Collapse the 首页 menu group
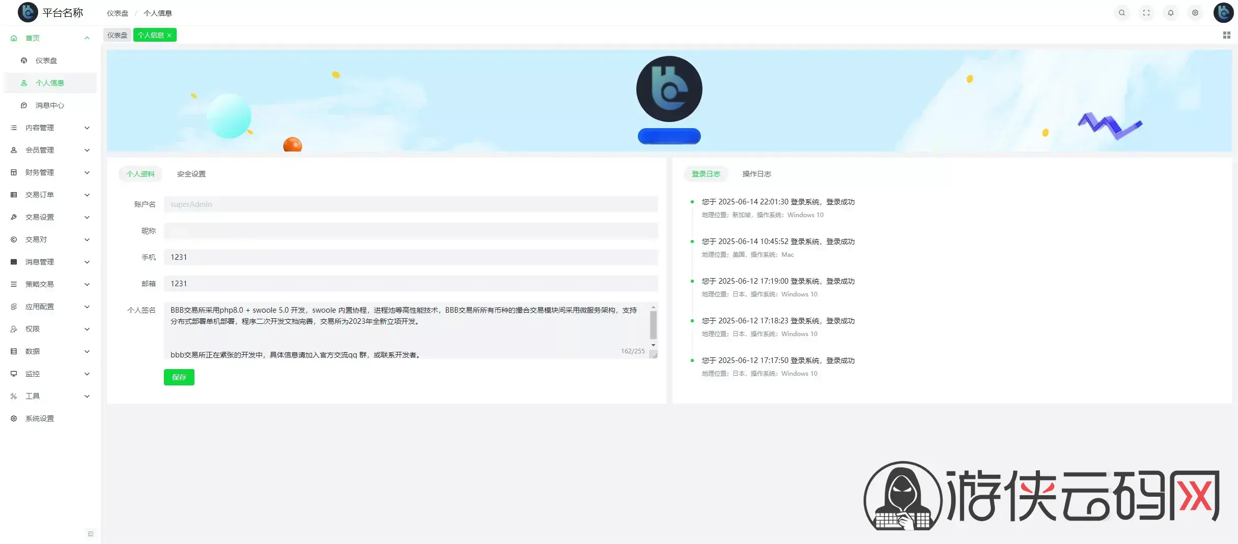Image resolution: width=1238 pixels, height=544 pixels. click(x=50, y=38)
